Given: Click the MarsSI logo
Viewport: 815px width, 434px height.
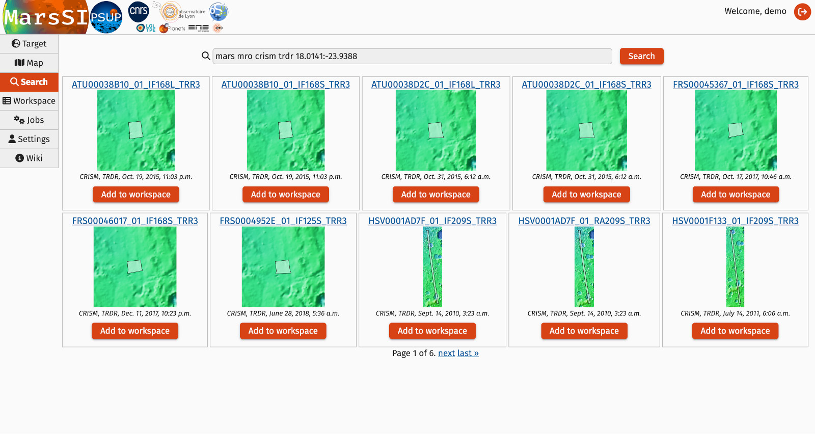Looking at the screenshot, I should point(45,17).
